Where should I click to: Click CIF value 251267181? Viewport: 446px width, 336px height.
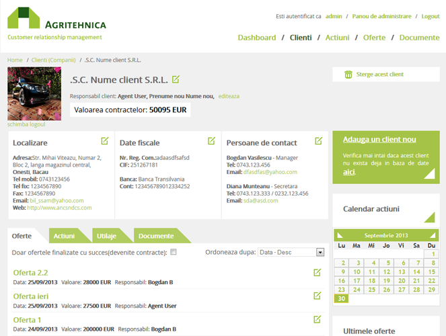click(x=144, y=165)
